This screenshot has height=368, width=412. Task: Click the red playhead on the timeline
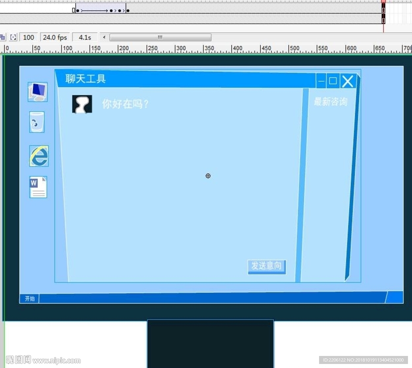pyautogui.click(x=383, y=2)
